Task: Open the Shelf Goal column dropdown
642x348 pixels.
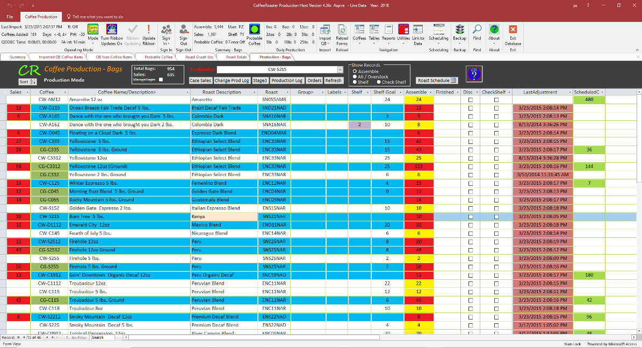Action: tap(400, 92)
